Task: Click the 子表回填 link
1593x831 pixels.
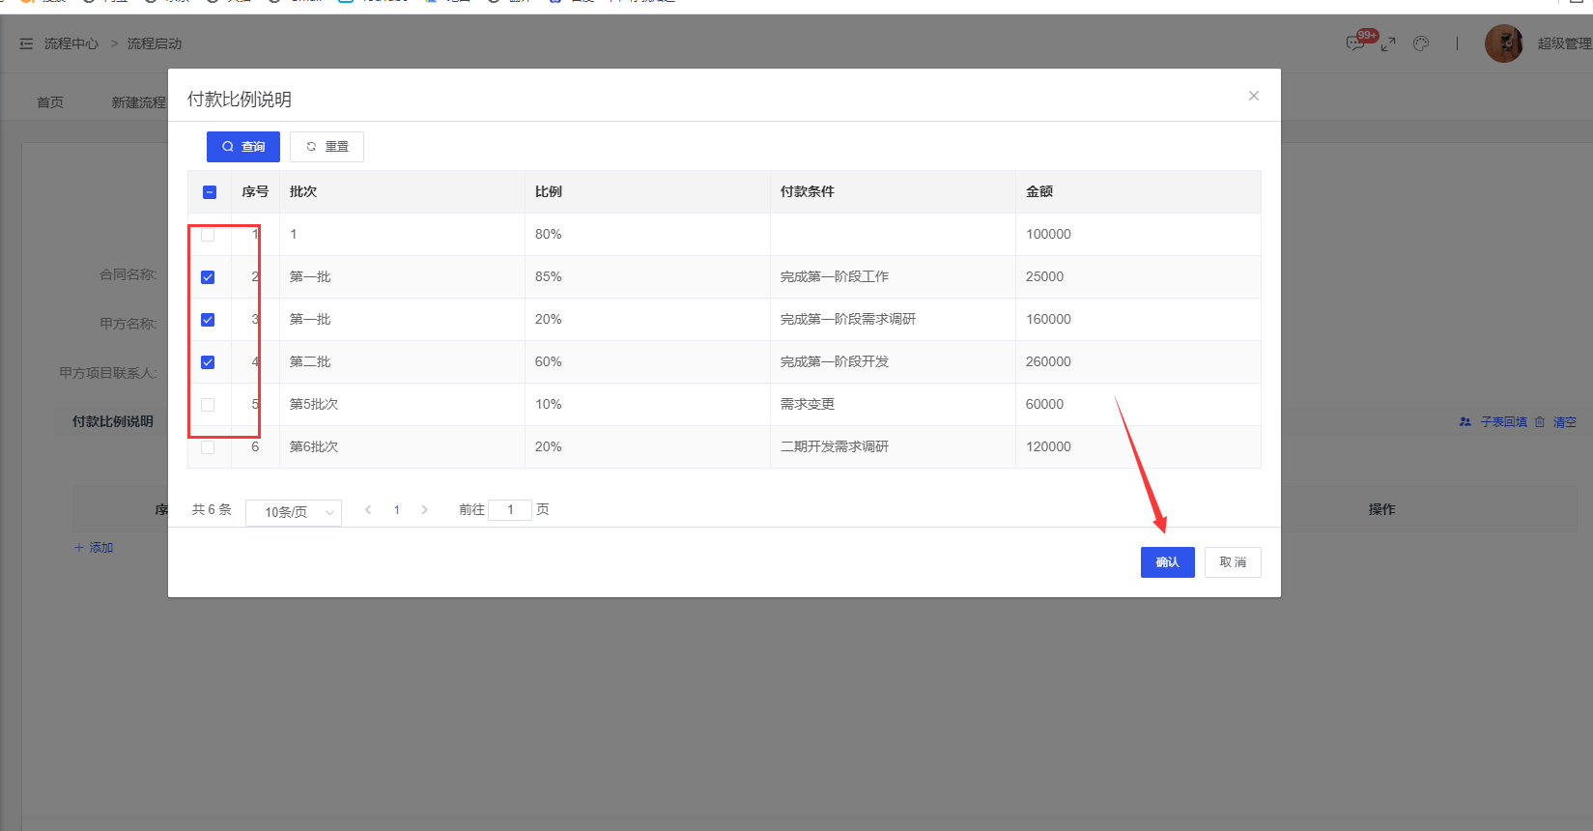Action: click(x=1503, y=422)
